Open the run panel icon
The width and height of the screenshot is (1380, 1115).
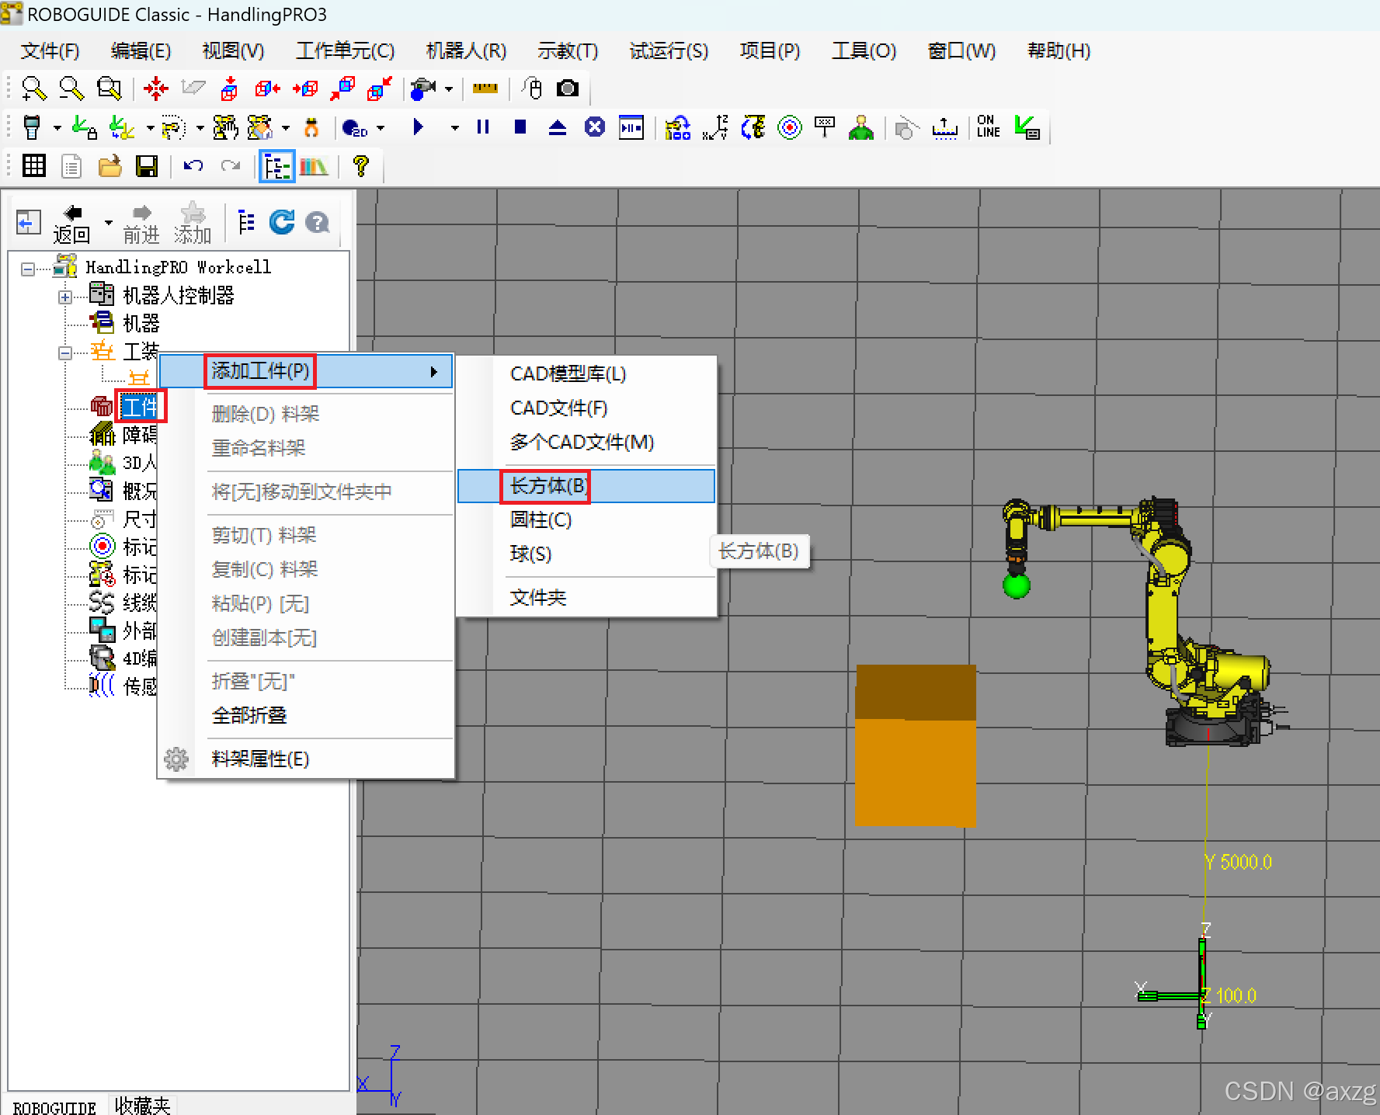631,127
